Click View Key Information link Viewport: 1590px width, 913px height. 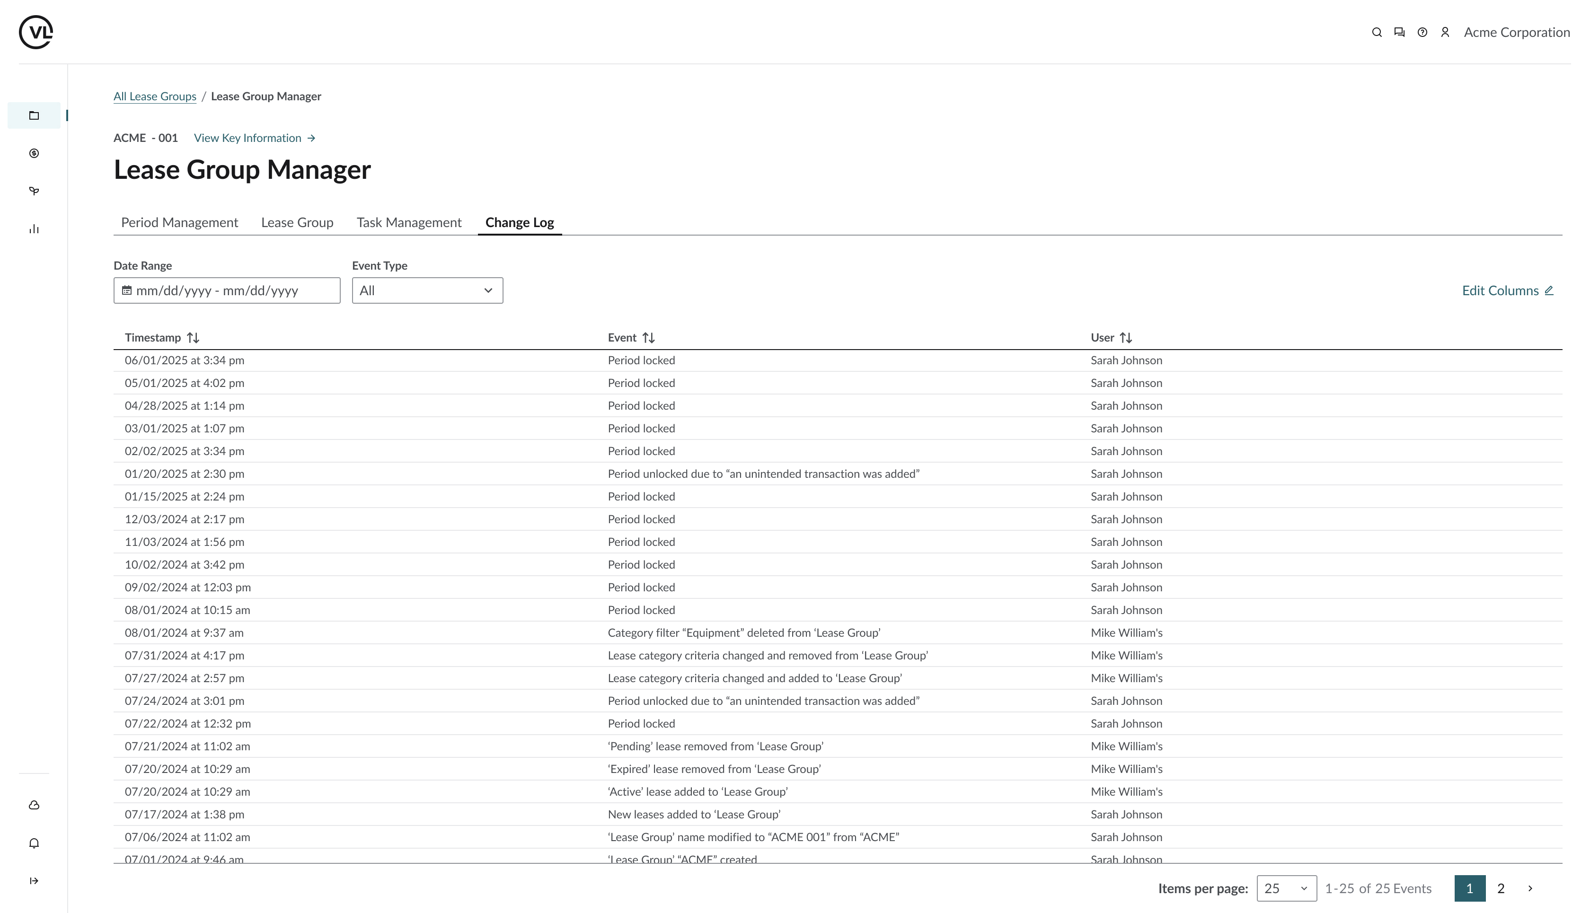tap(248, 138)
